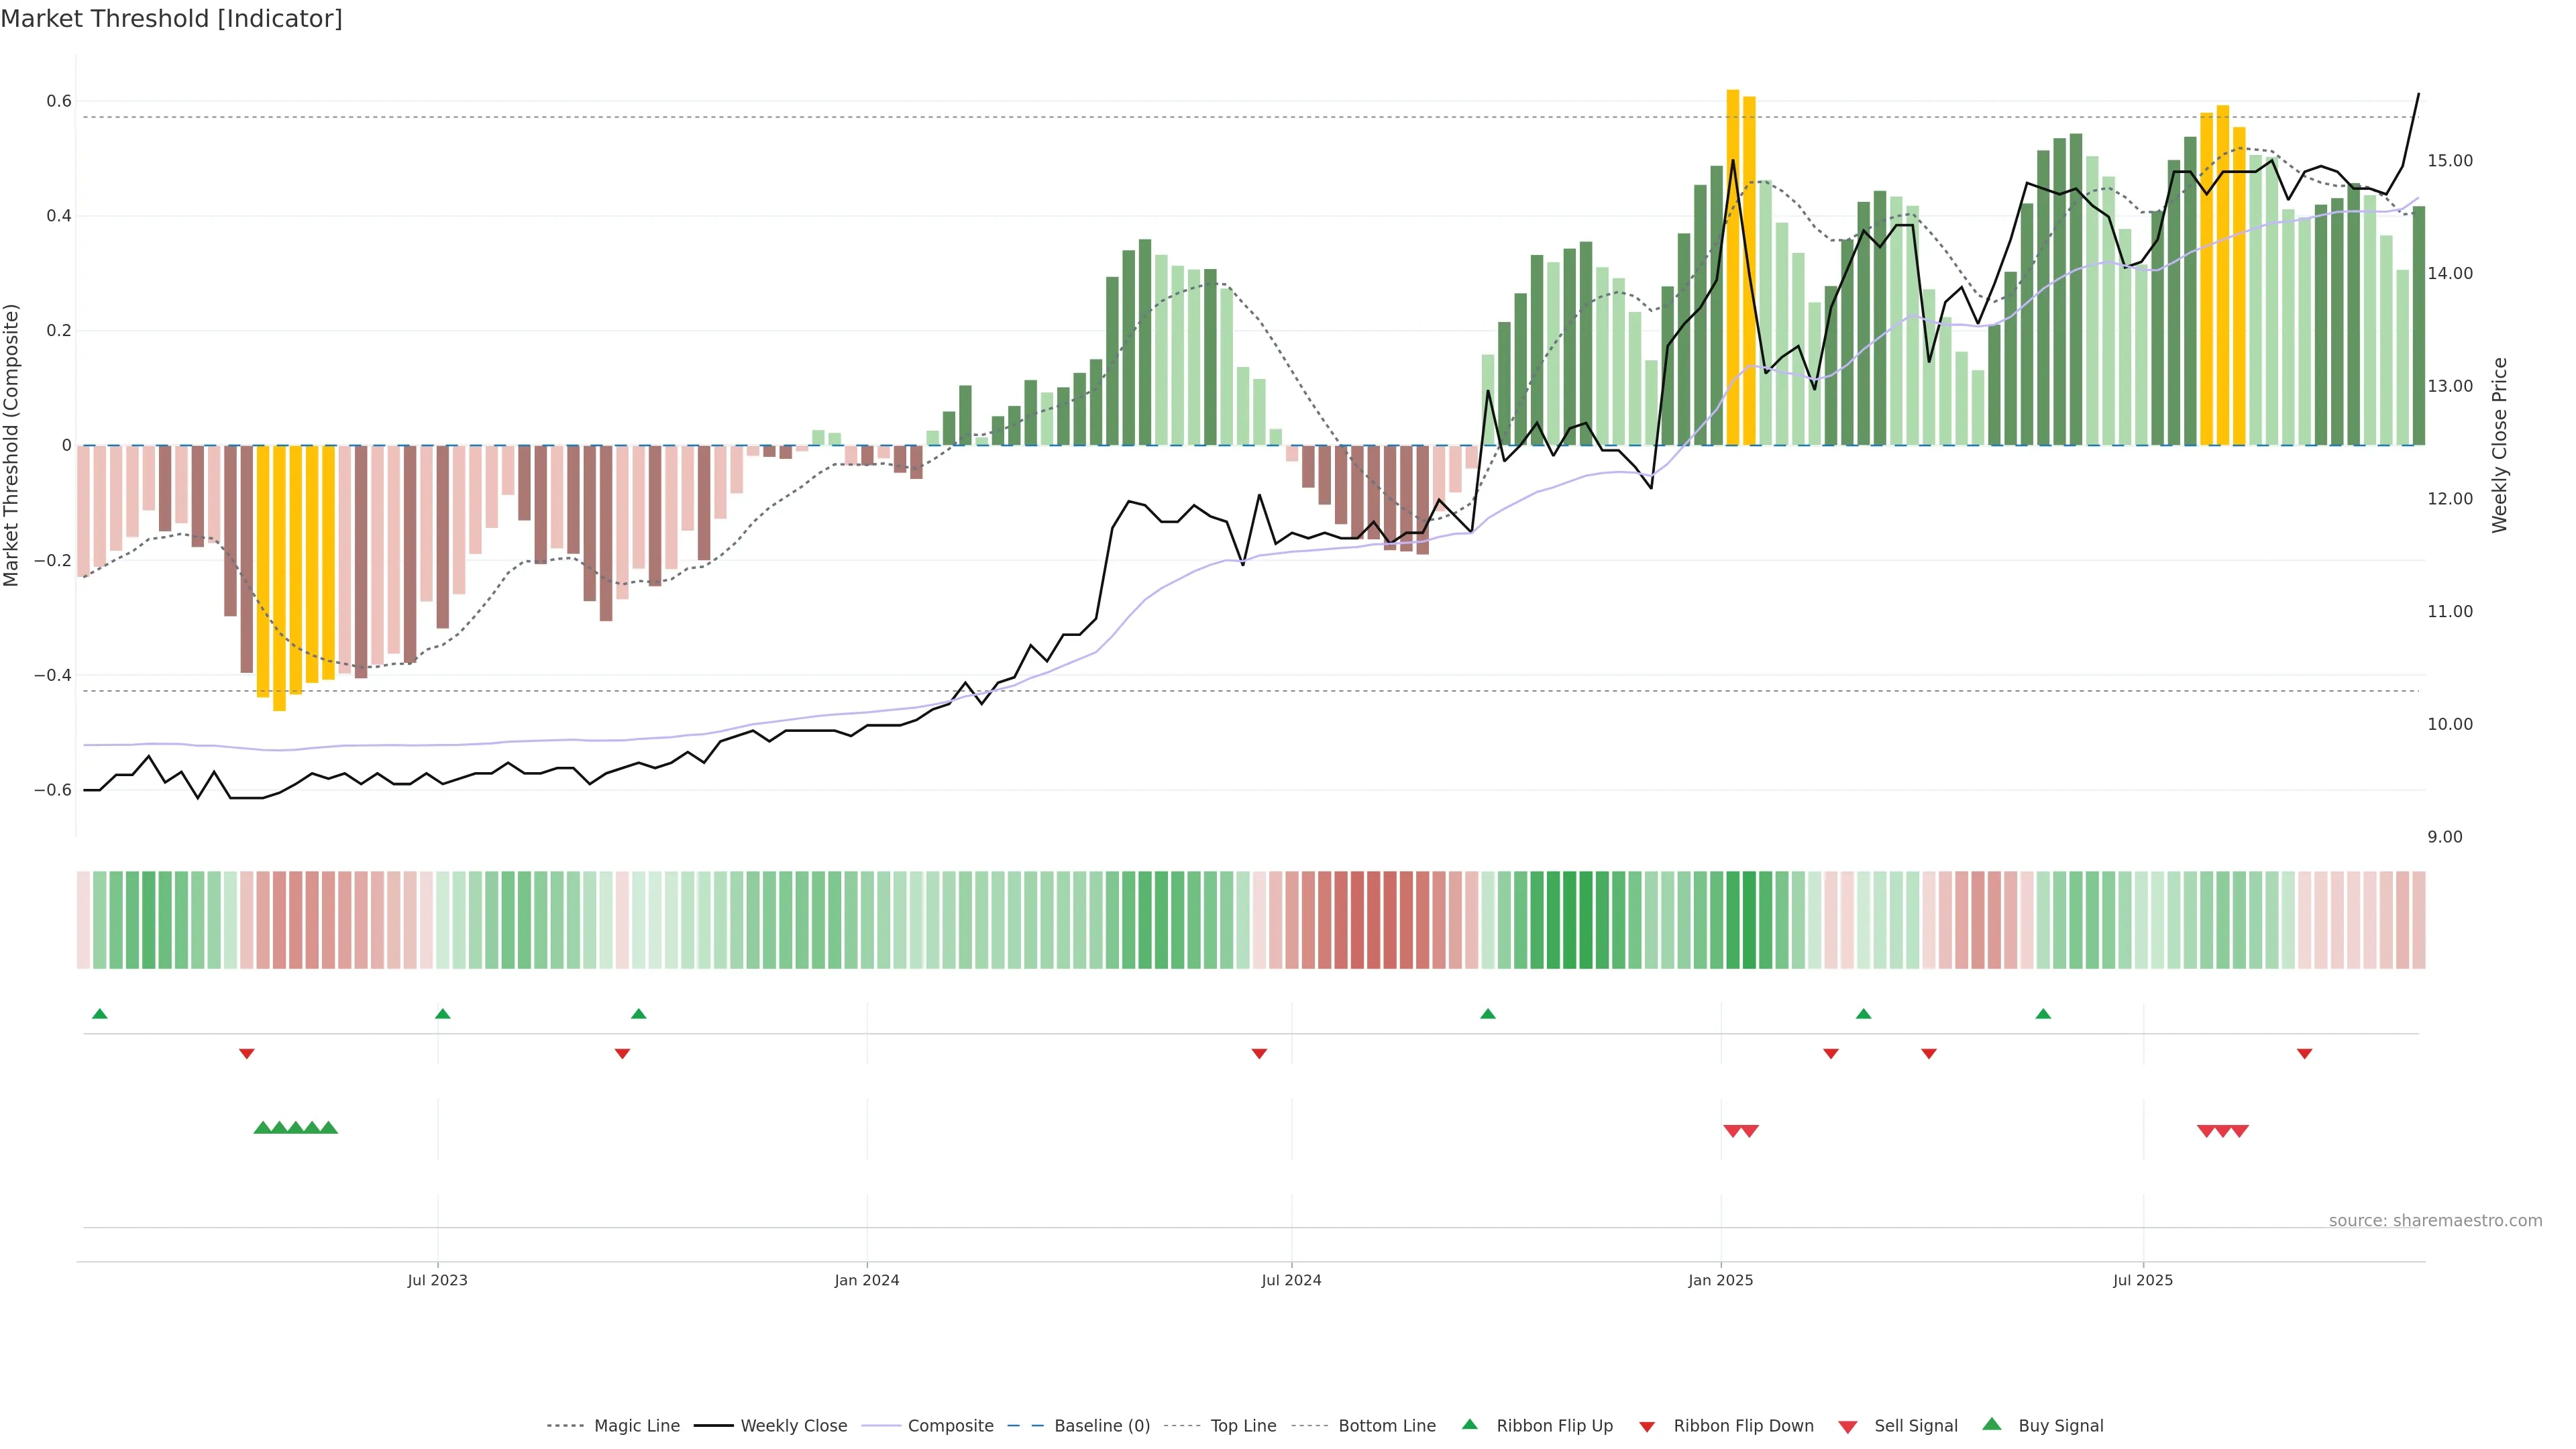Click the last red ribbon flip down marker
Viewport: 2576px width, 1449px height.
click(2304, 1053)
